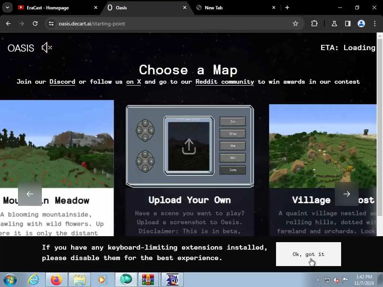Image resolution: width=383 pixels, height=287 pixels.
Task: Open the Sonic game icon in taskbar
Action: (x=172, y=280)
